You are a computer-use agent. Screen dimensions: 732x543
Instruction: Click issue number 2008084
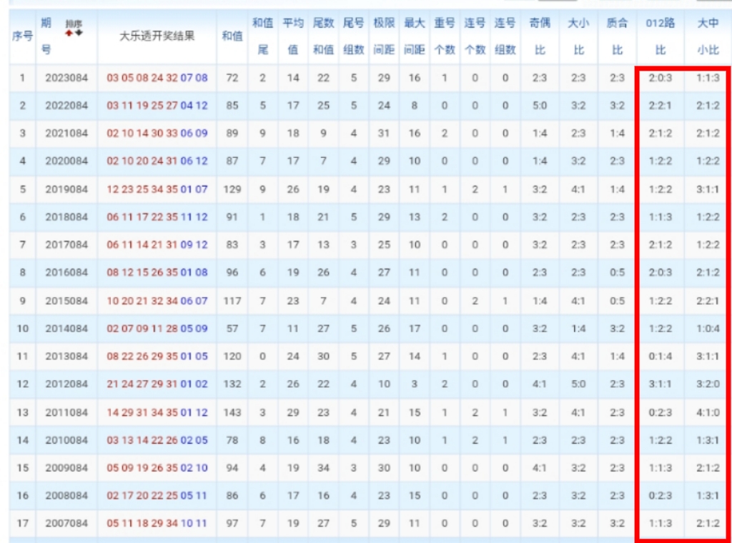pyautogui.click(x=66, y=495)
